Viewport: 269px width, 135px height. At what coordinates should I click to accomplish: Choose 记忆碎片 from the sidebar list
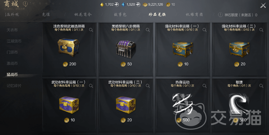click(x=14, y=86)
